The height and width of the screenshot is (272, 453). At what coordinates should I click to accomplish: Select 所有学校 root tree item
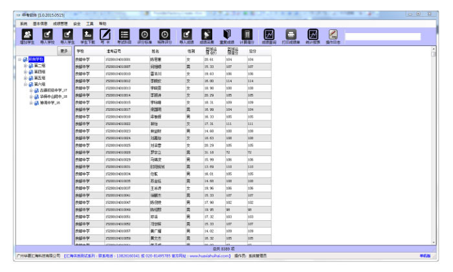click(x=36, y=60)
